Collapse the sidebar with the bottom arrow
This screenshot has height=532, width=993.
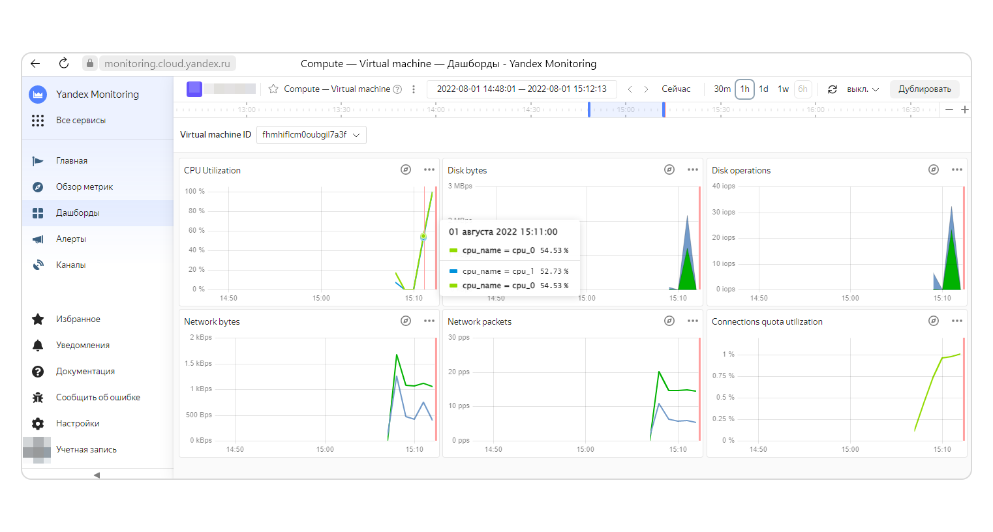pos(97,475)
